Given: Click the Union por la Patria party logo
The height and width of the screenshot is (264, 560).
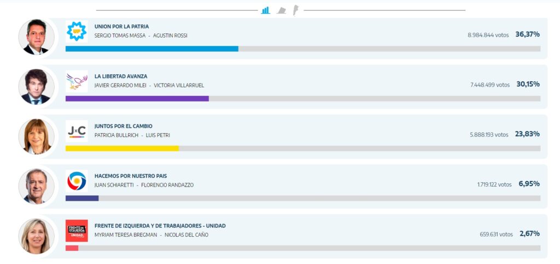Looking at the screenshot, I should 77,32.
